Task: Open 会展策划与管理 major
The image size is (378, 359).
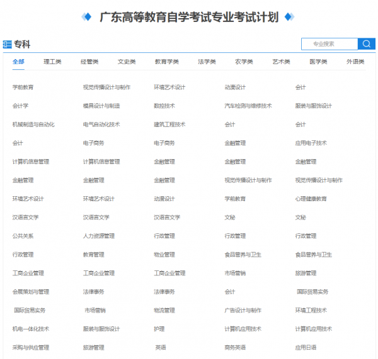Action: [x=31, y=292]
